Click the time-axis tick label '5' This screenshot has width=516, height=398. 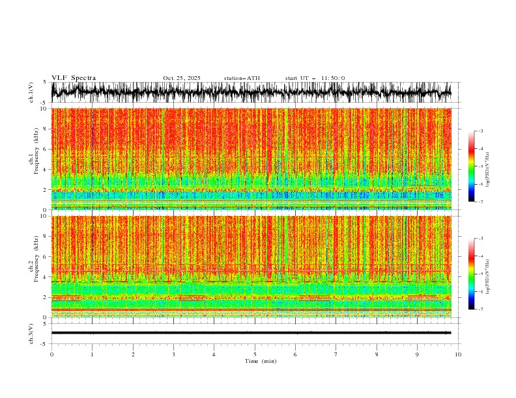tap(255, 354)
